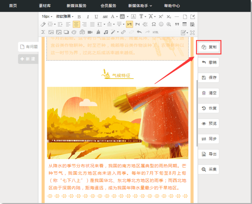Toggle left-to-right text direction
Screen dimensions: 252x204
[129, 24]
